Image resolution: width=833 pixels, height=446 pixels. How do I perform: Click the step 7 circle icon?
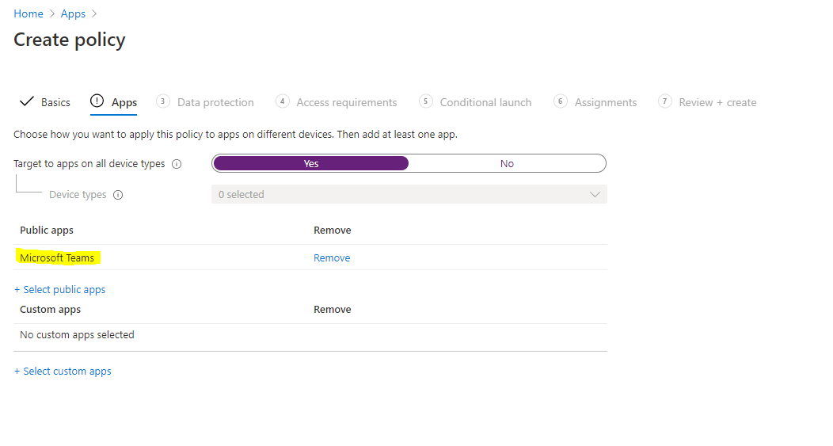pos(664,101)
